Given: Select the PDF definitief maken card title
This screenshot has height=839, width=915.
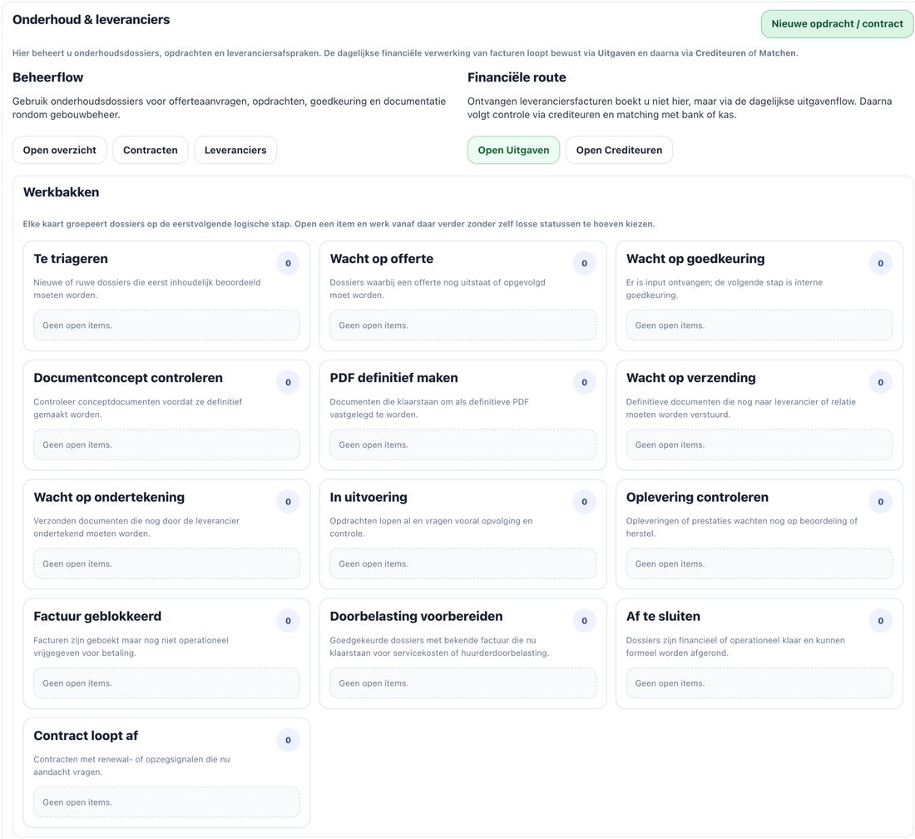Looking at the screenshot, I should point(394,378).
